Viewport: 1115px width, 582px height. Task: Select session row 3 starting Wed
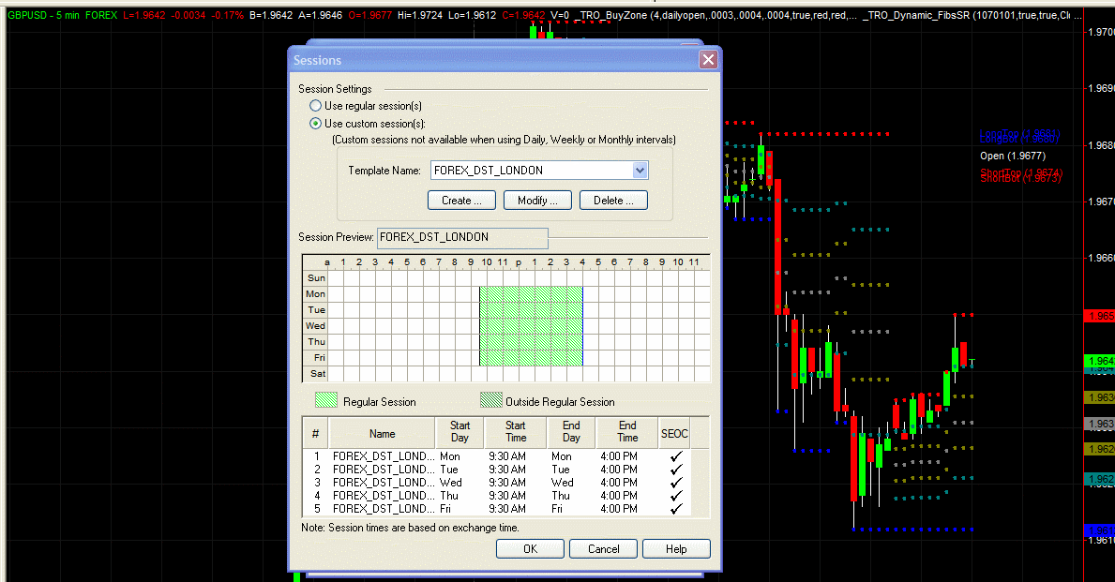pos(496,483)
